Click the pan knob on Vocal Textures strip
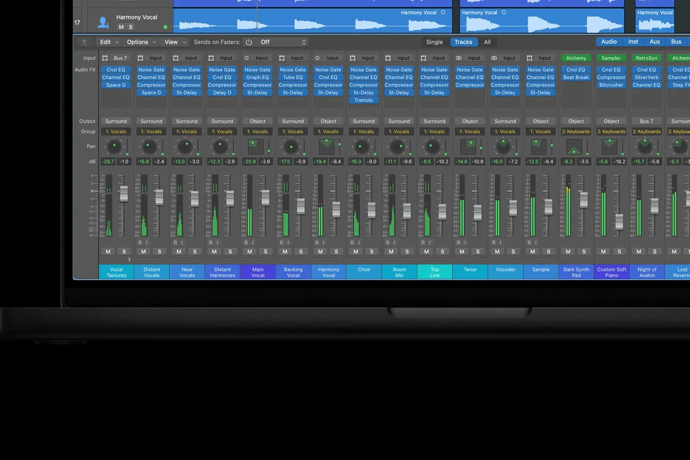 pyautogui.click(x=114, y=146)
